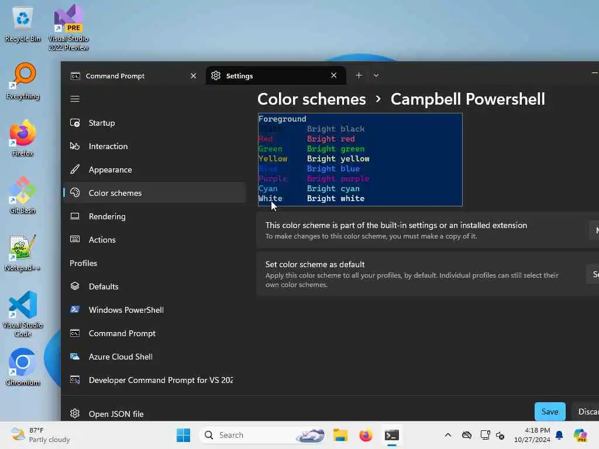Click the Profiles section header

83,263
